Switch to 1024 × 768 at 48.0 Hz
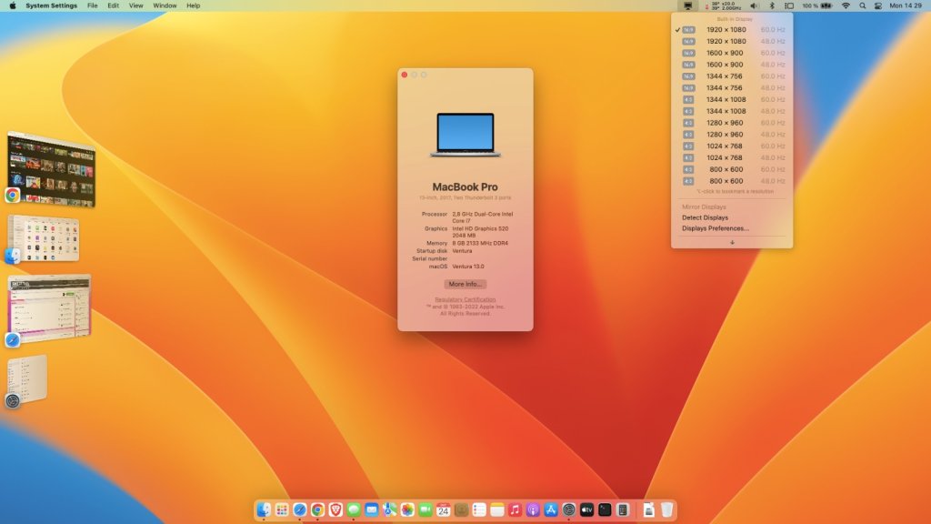 (x=732, y=157)
